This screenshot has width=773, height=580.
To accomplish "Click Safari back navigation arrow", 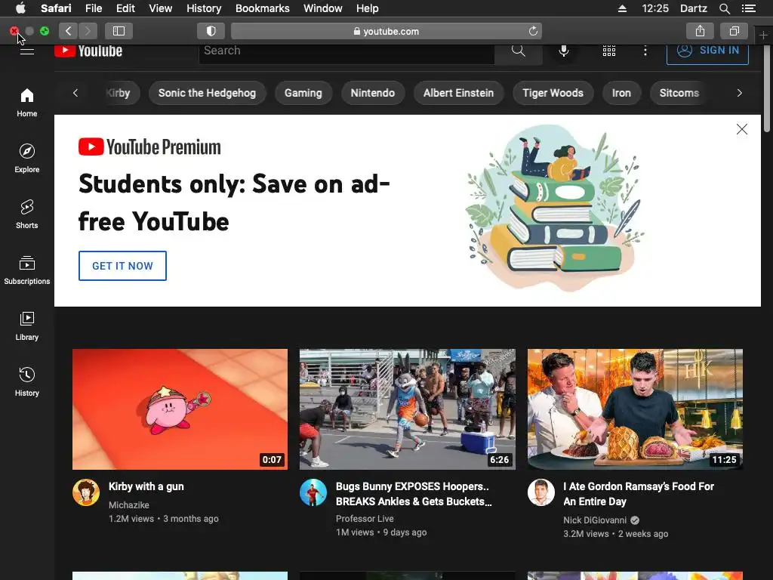I will point(69,31).
